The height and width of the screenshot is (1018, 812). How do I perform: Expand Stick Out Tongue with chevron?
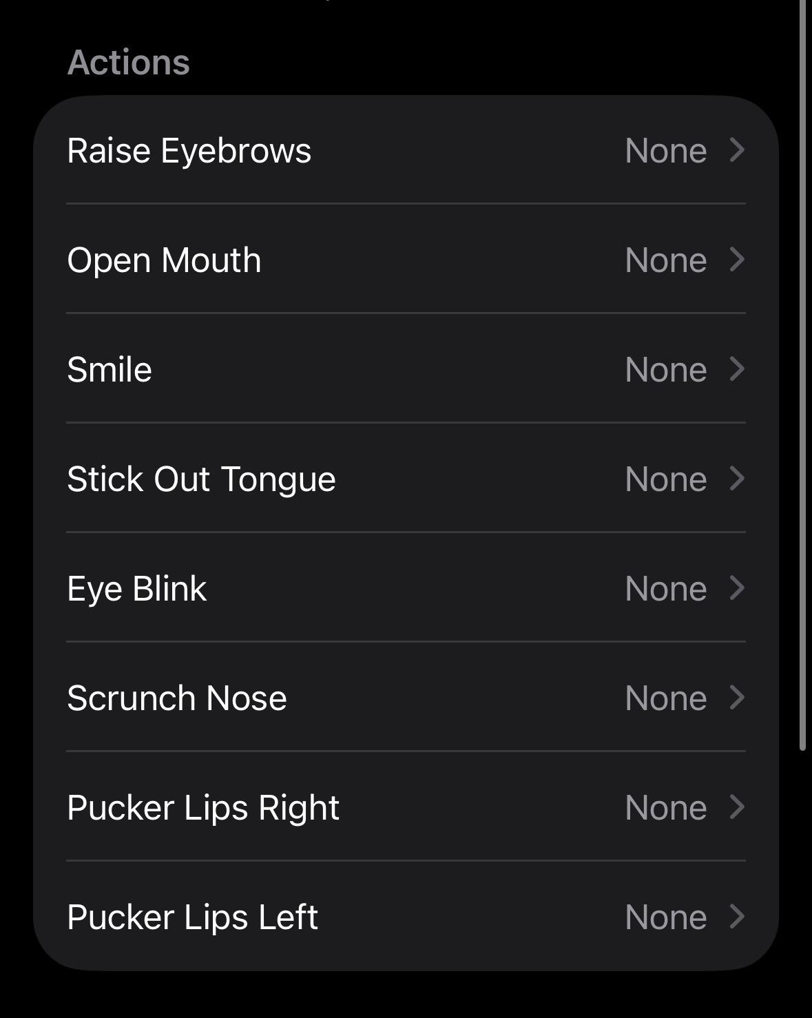click(737, 479)
